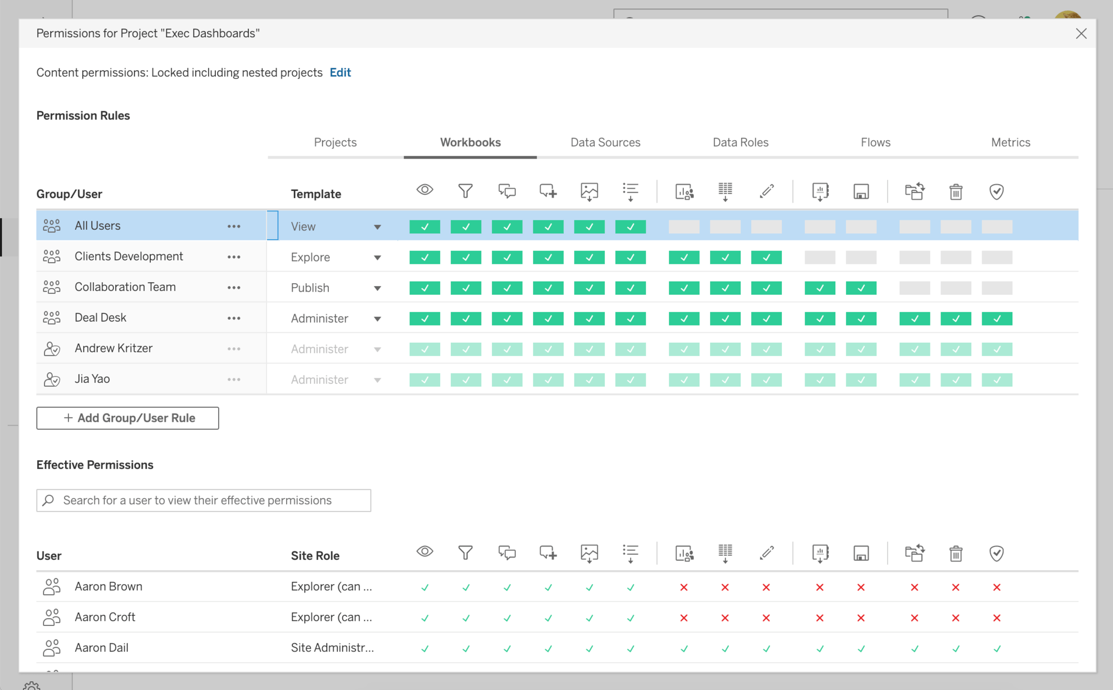The height and width of the screenshot is (690, 1113).
Task: Click the Deal Desk group name
Action: [x=101, y=318]
